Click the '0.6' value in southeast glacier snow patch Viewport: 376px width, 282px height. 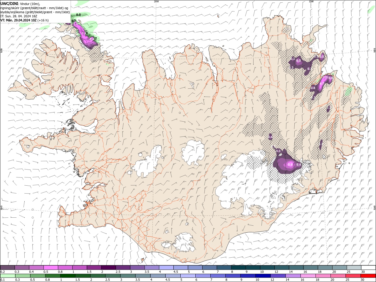[x=290, y=164]
